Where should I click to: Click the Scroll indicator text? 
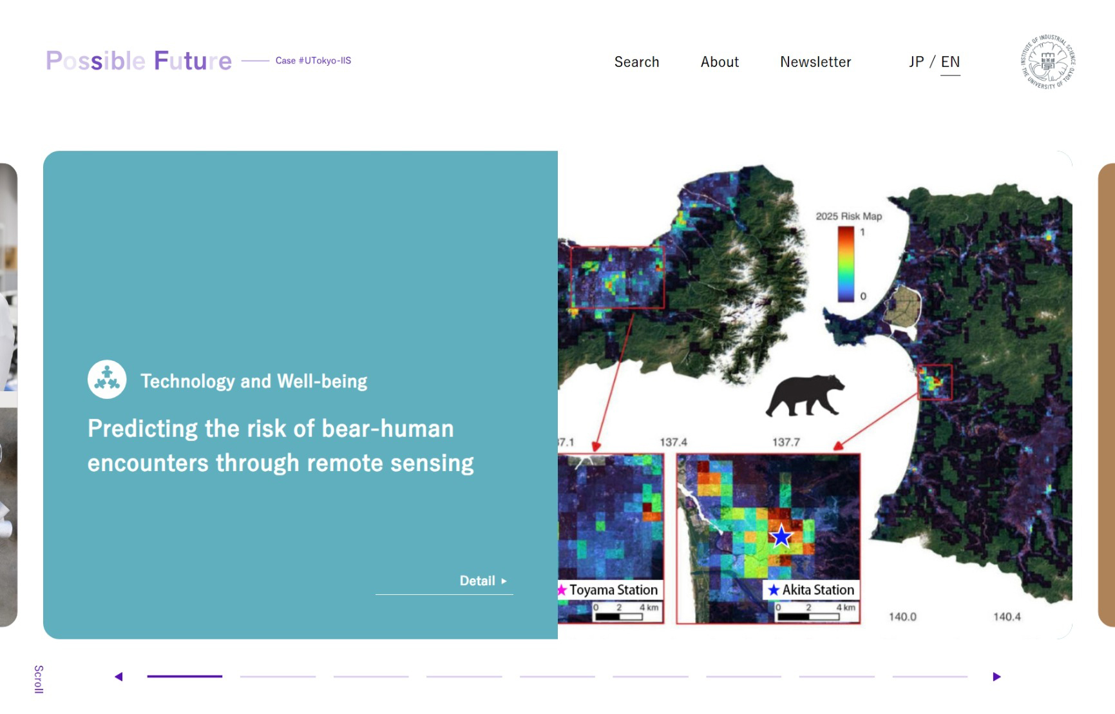(x=39, y=679)
